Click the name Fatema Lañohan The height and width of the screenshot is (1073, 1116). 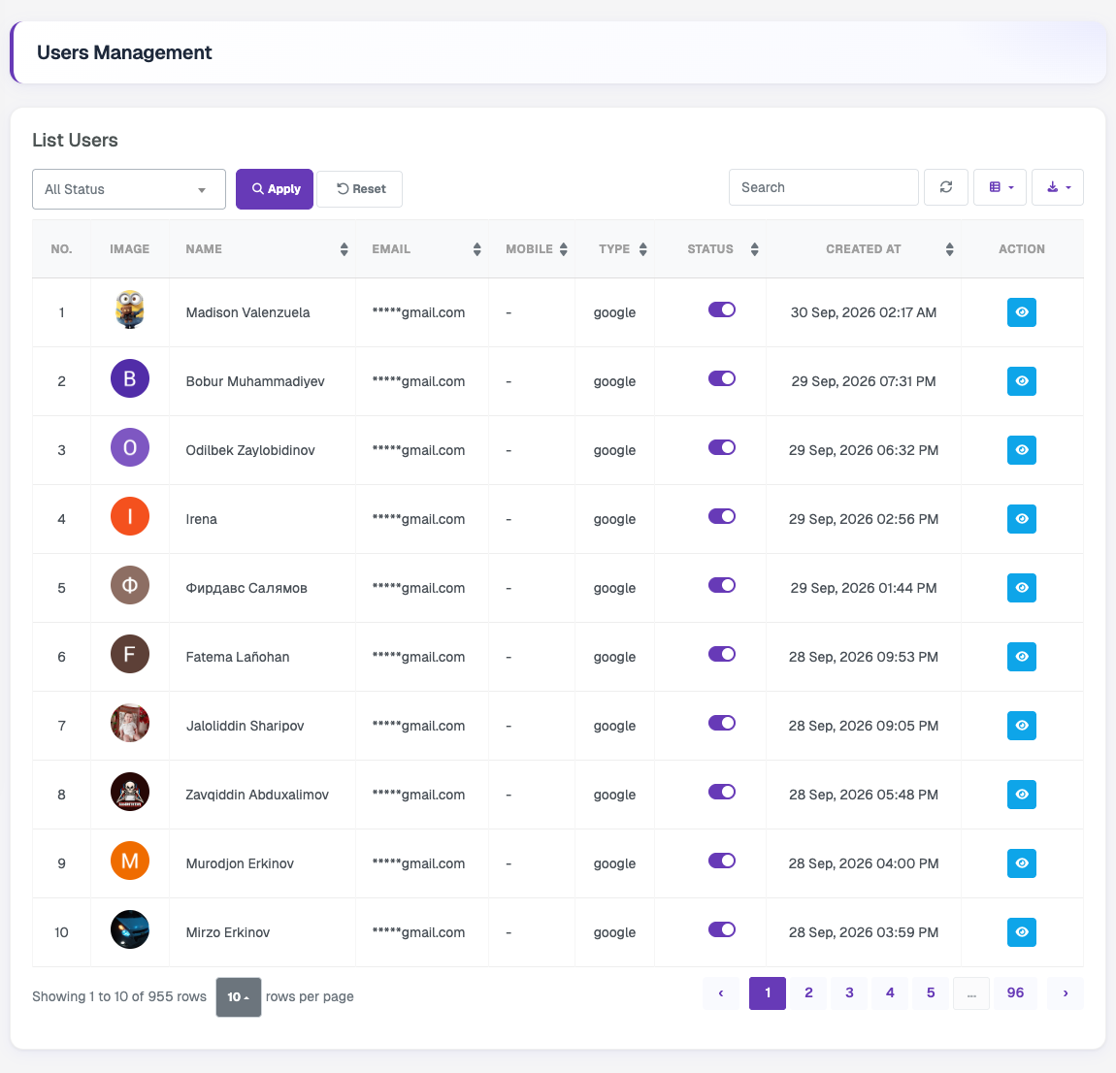click(x=238, y=657)
